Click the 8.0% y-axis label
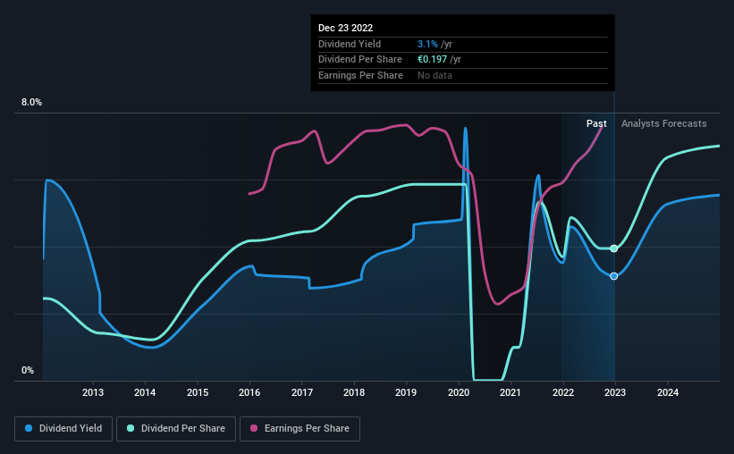This screenshot has height=454, width=734. tap(31, 102)
